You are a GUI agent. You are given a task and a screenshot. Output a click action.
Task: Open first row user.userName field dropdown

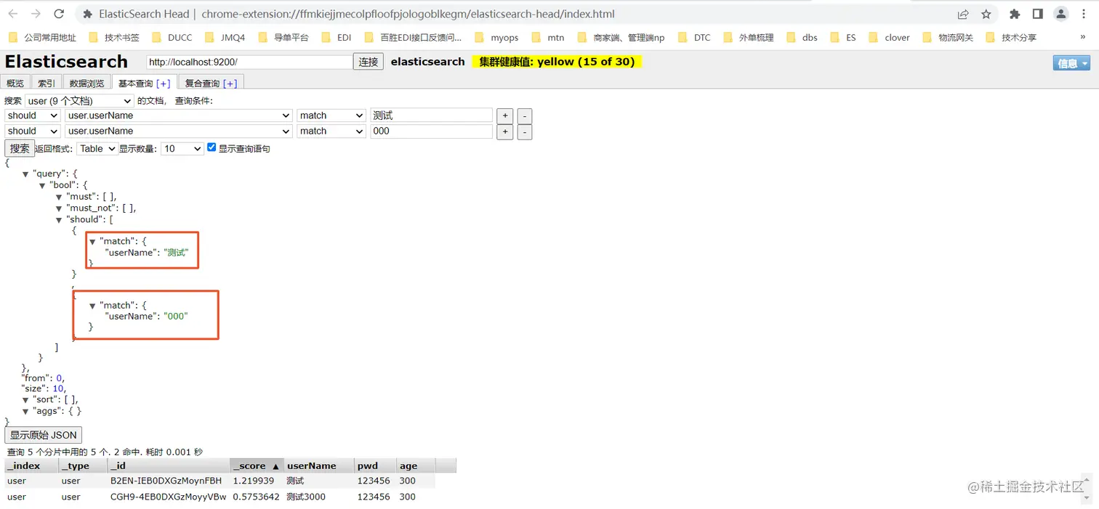(178, 115)
